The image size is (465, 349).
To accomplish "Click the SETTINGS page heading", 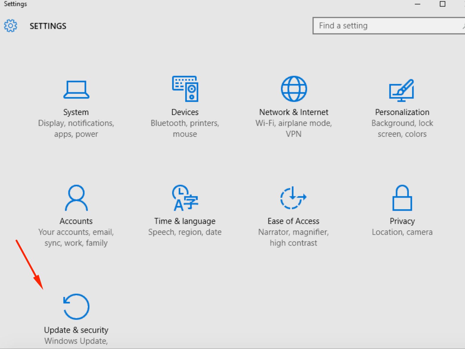I will click(48, 26).
